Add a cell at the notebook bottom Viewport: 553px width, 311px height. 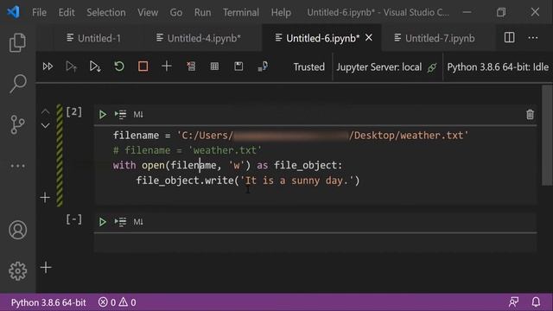(x=46, y=267)
